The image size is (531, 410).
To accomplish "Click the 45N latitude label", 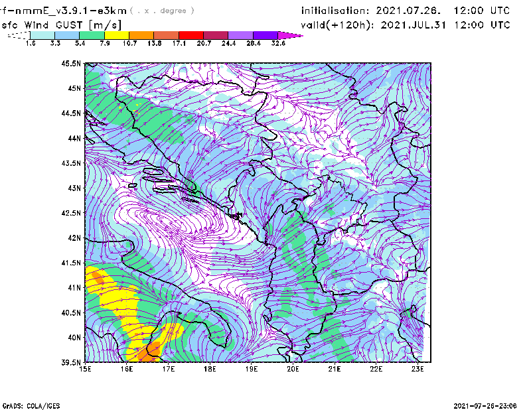I will point(74,88).
